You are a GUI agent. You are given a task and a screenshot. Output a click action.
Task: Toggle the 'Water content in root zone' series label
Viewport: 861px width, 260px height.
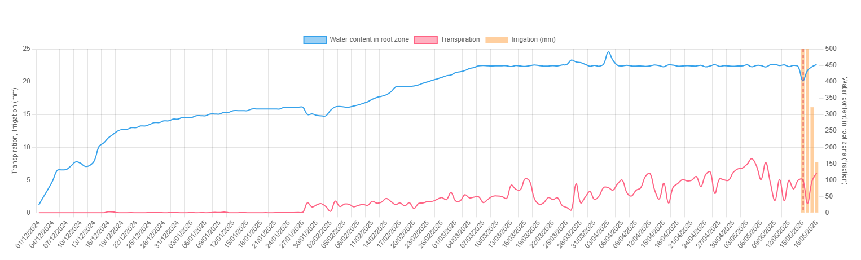[x=369, y=39]
